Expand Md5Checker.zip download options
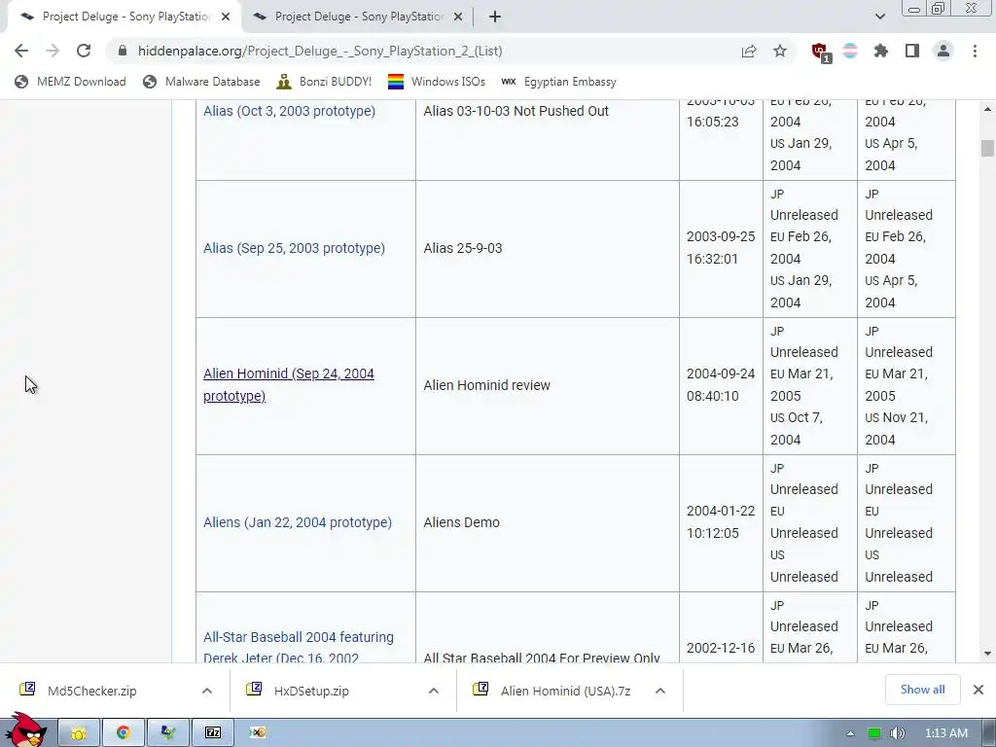 tap(207, 691)
